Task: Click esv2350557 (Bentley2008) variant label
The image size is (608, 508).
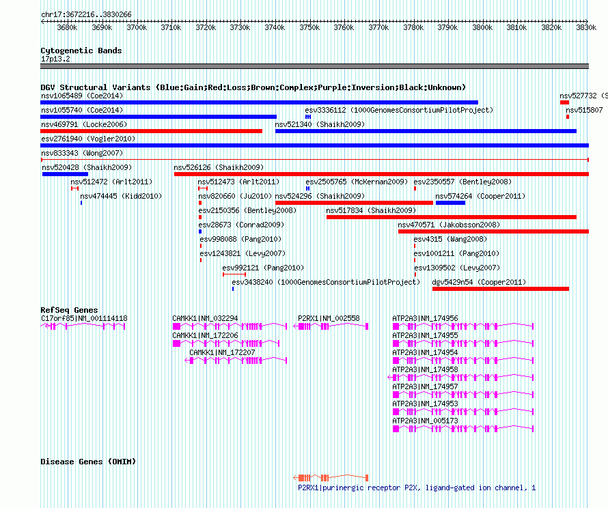Action: (x=462, y=182)
